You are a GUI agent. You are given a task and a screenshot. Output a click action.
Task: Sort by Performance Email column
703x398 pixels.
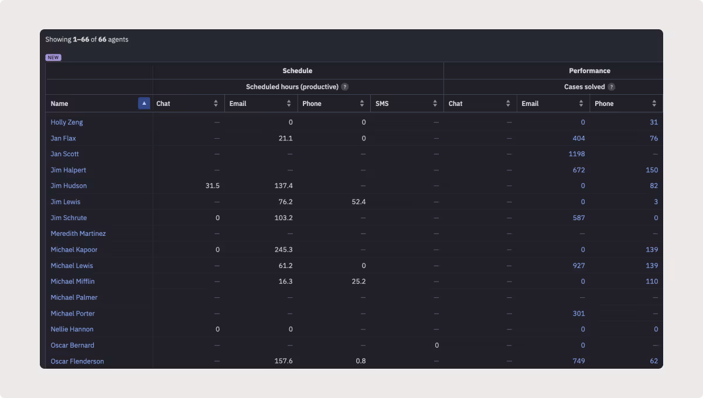click(x=581, y=104)
